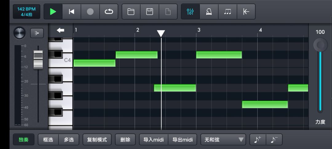Toggle the 独奏 solo button

[24, 140]
